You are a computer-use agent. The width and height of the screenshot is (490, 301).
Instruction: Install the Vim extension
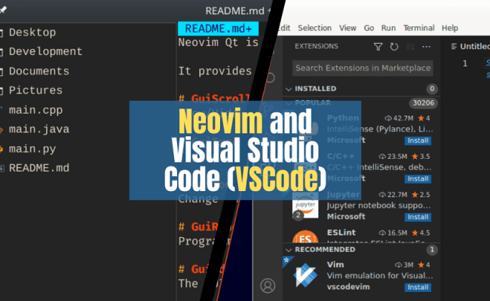418,287
